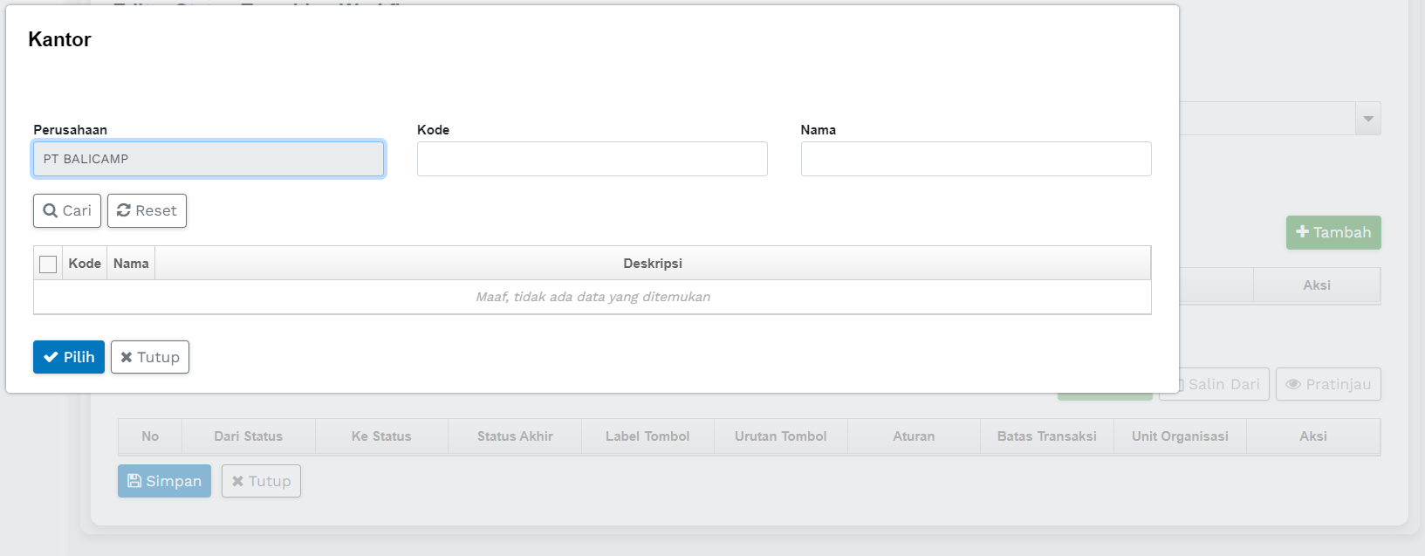The width and height of the screenshot is (1425, 556).
Task: Close the Kantor dialog with Tutup
Action: coord(150,357)
